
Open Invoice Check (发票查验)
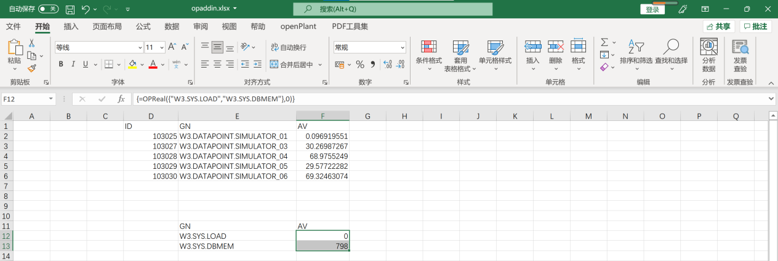(x=740, y=55)
